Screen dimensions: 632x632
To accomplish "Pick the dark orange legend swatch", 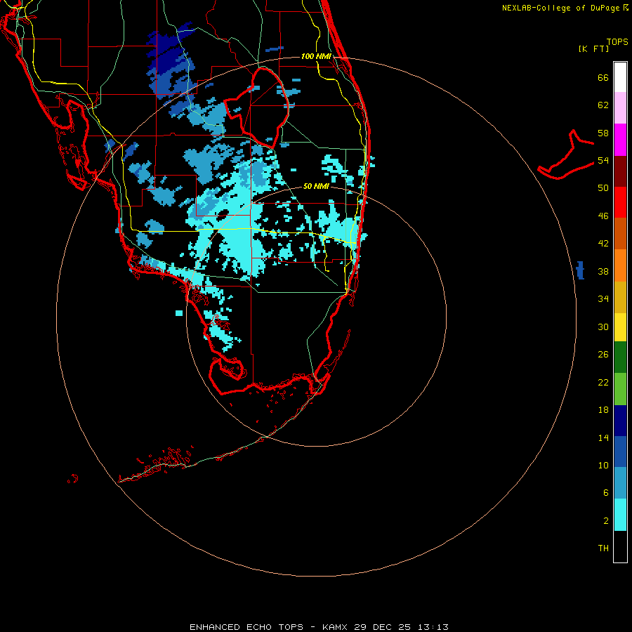I will [620, 233].
